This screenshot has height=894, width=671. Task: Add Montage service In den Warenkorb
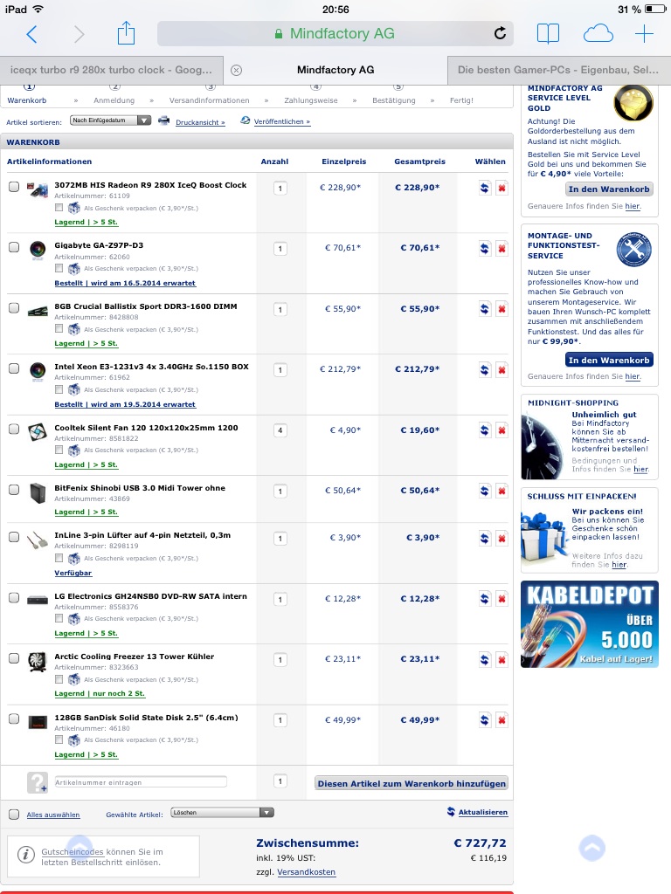coord(609,361)
